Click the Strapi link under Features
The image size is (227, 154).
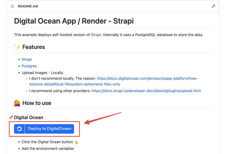coord(27,59)
